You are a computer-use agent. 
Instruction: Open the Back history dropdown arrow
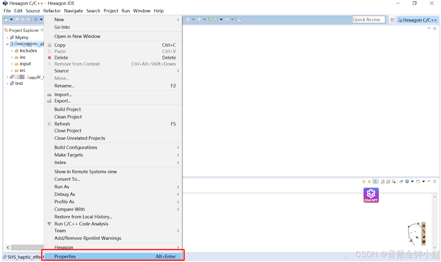point(221,20)
